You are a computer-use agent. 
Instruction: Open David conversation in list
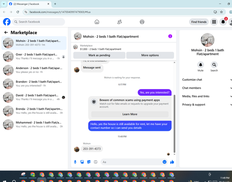pos(34,97)
